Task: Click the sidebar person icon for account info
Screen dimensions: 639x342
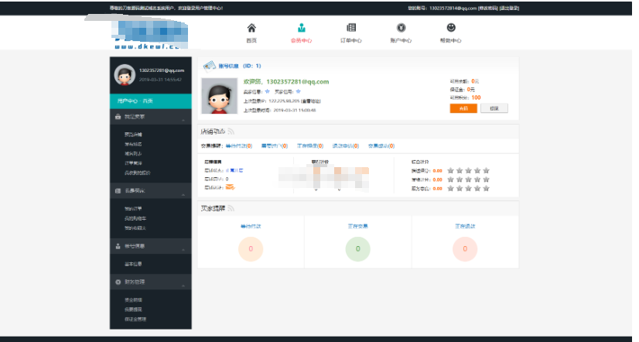Action: click(x=118, y=246)
